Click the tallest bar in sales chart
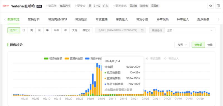 coord(97,80)
